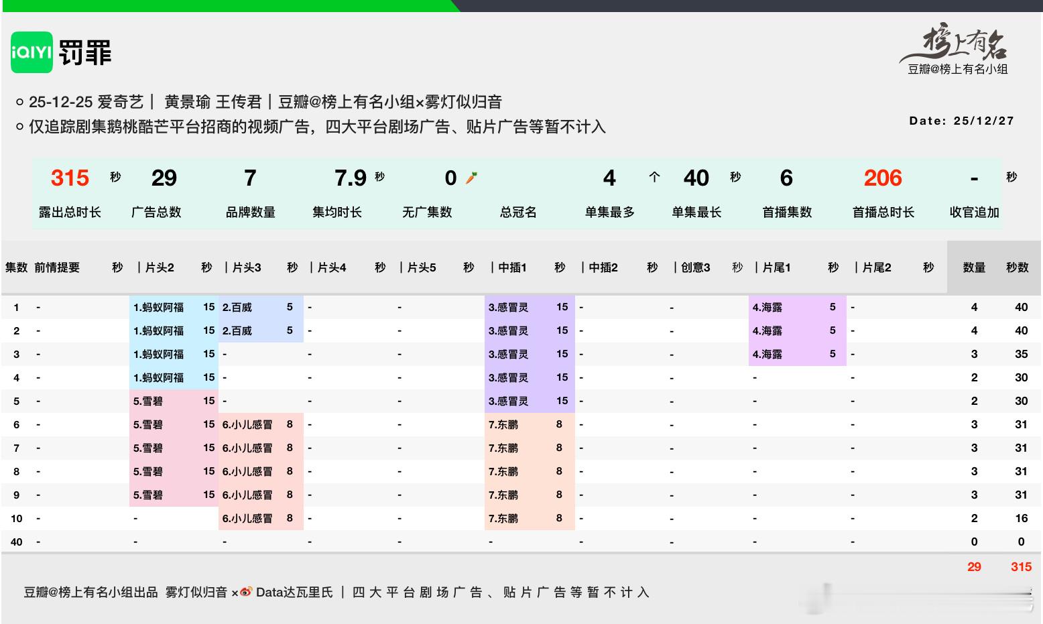Click the 7.9 value above 集均时长

click(351, 178)
